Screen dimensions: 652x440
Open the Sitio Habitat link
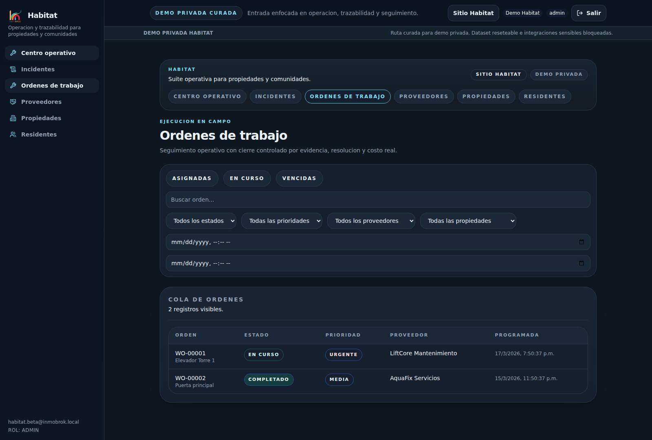pyautogui.click(x=473, y=13)
